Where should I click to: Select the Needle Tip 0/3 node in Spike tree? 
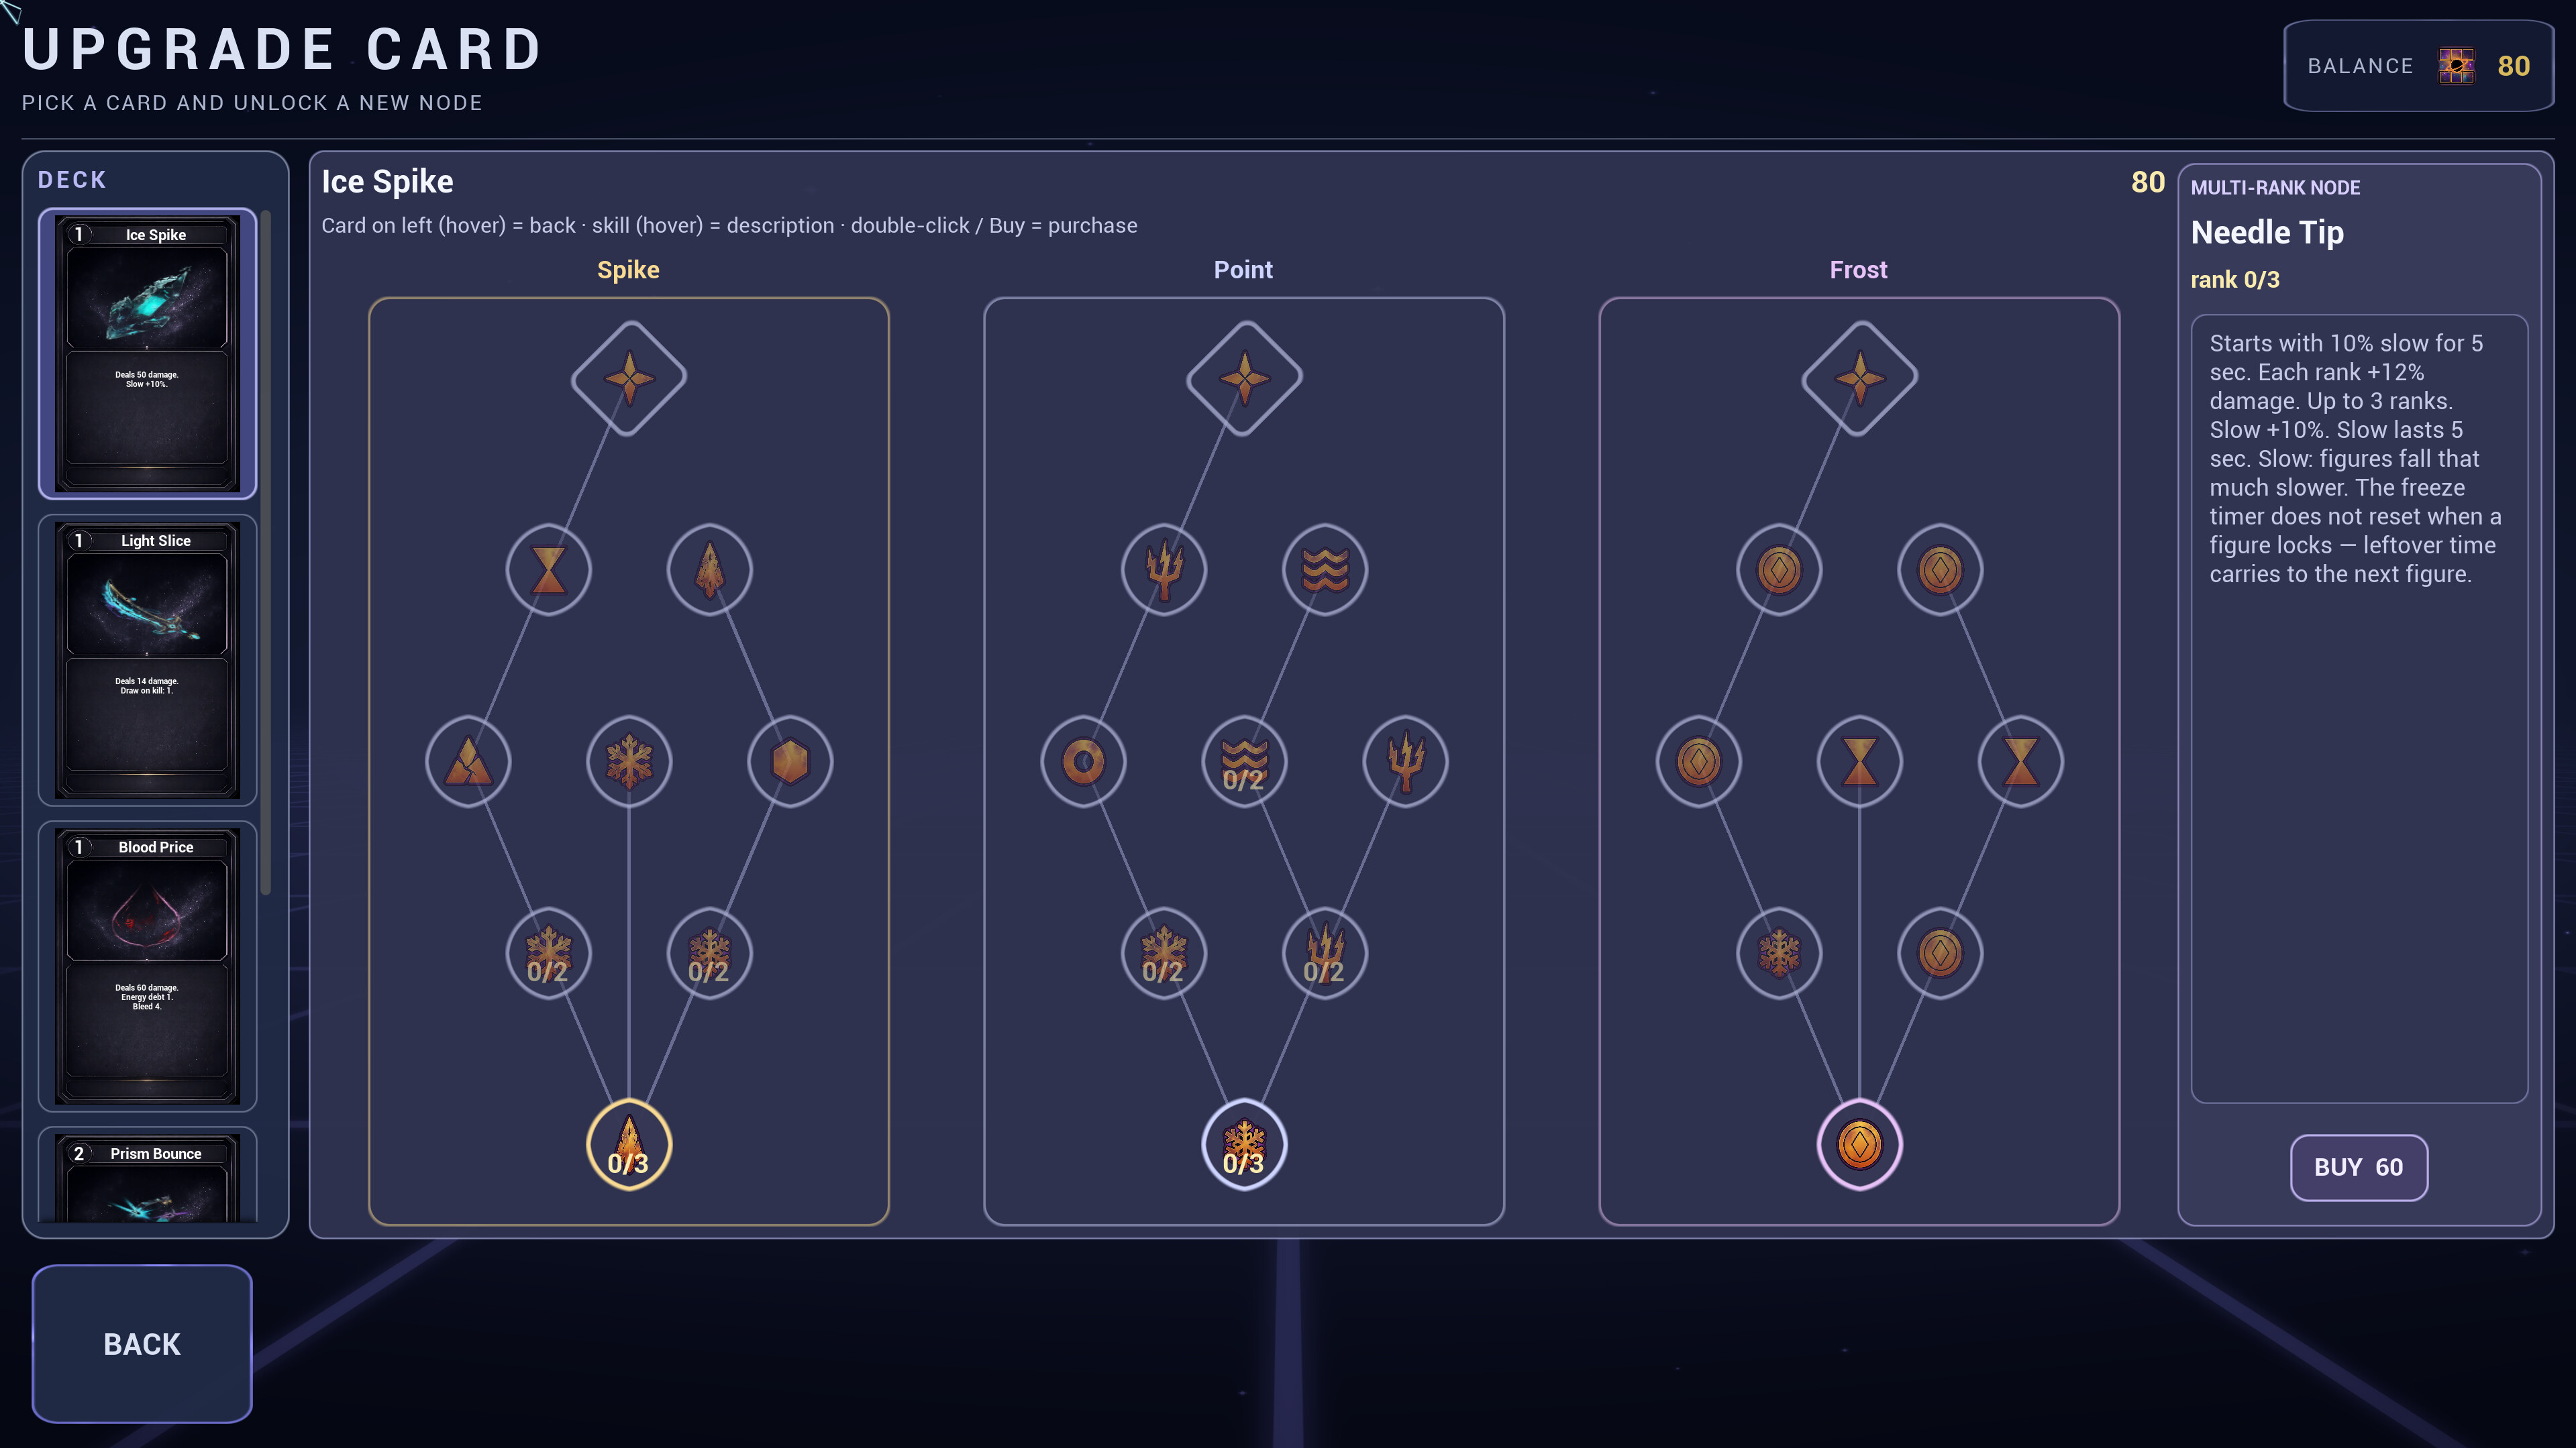point(628,1144)
